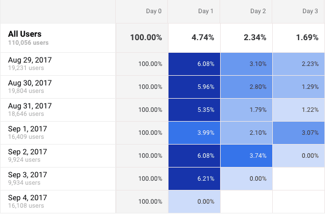Click the 4.74% All Users cell
325x214 pixels.
tap(194, 38)
